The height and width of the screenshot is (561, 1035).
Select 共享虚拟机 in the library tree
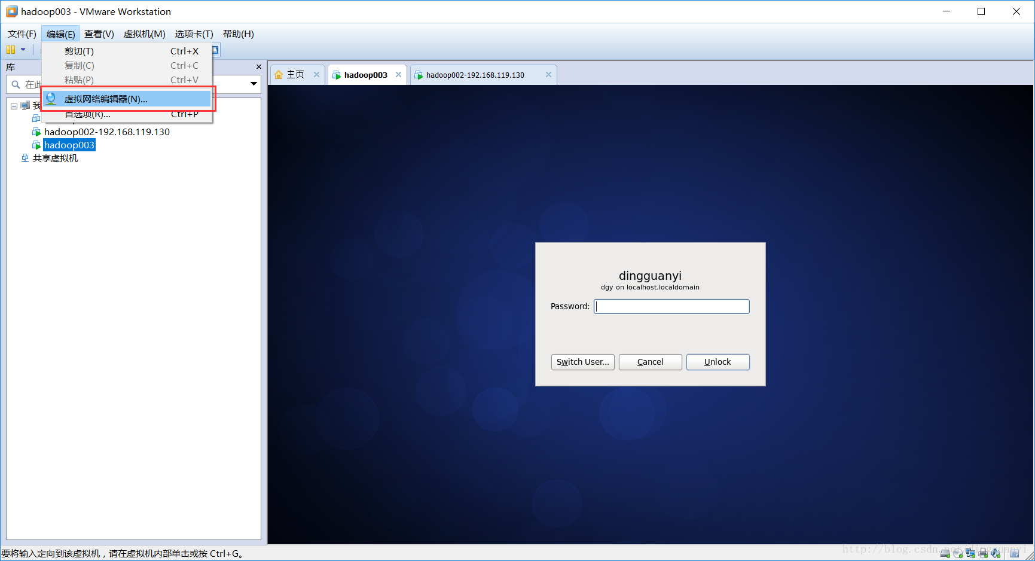(55, 158)
